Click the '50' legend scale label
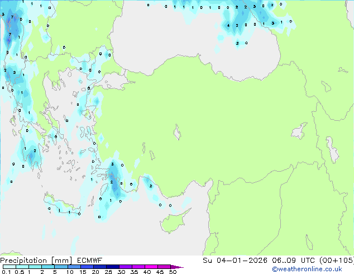Screen dimensions: 354x274 [x=173, y=272]
